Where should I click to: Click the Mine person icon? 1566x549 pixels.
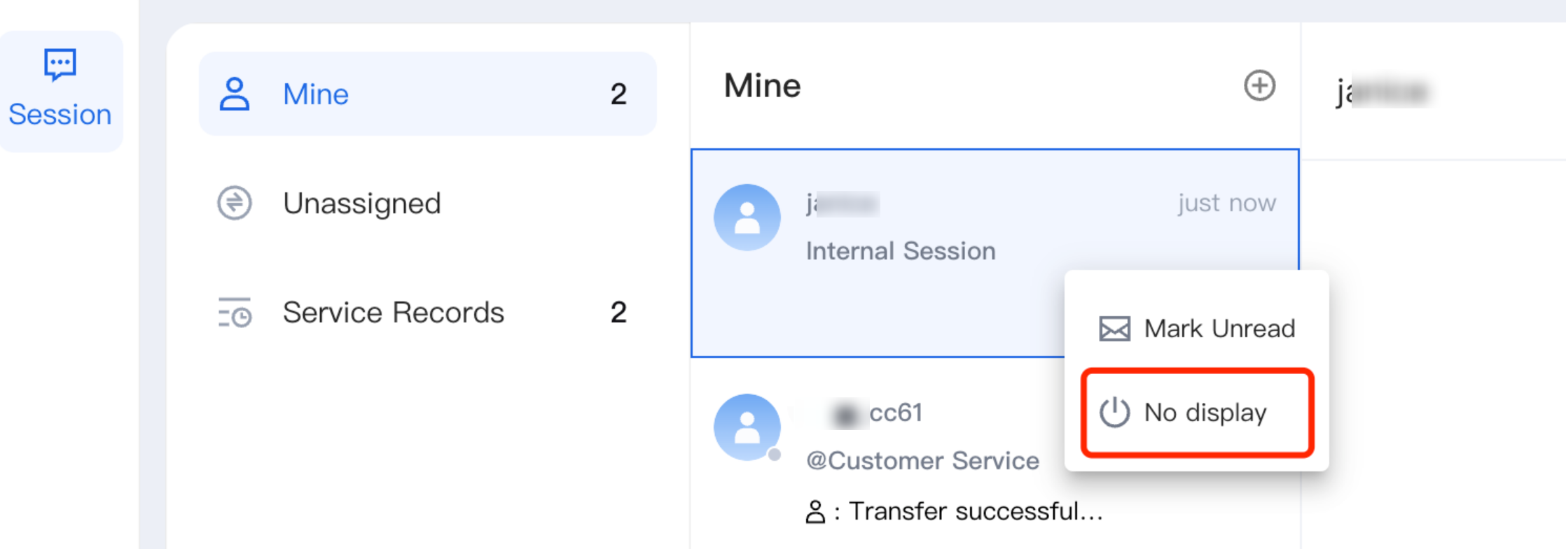(234, 94)
